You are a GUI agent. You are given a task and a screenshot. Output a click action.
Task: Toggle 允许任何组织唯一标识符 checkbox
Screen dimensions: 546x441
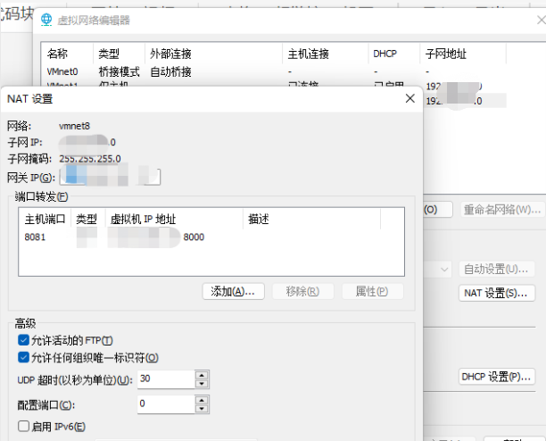point(23,357)
